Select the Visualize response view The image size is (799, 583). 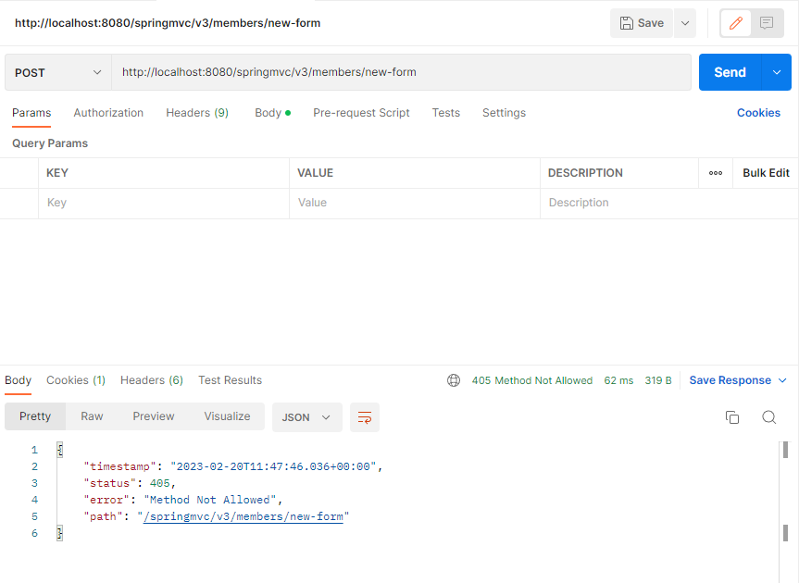(x=227, y=416)
